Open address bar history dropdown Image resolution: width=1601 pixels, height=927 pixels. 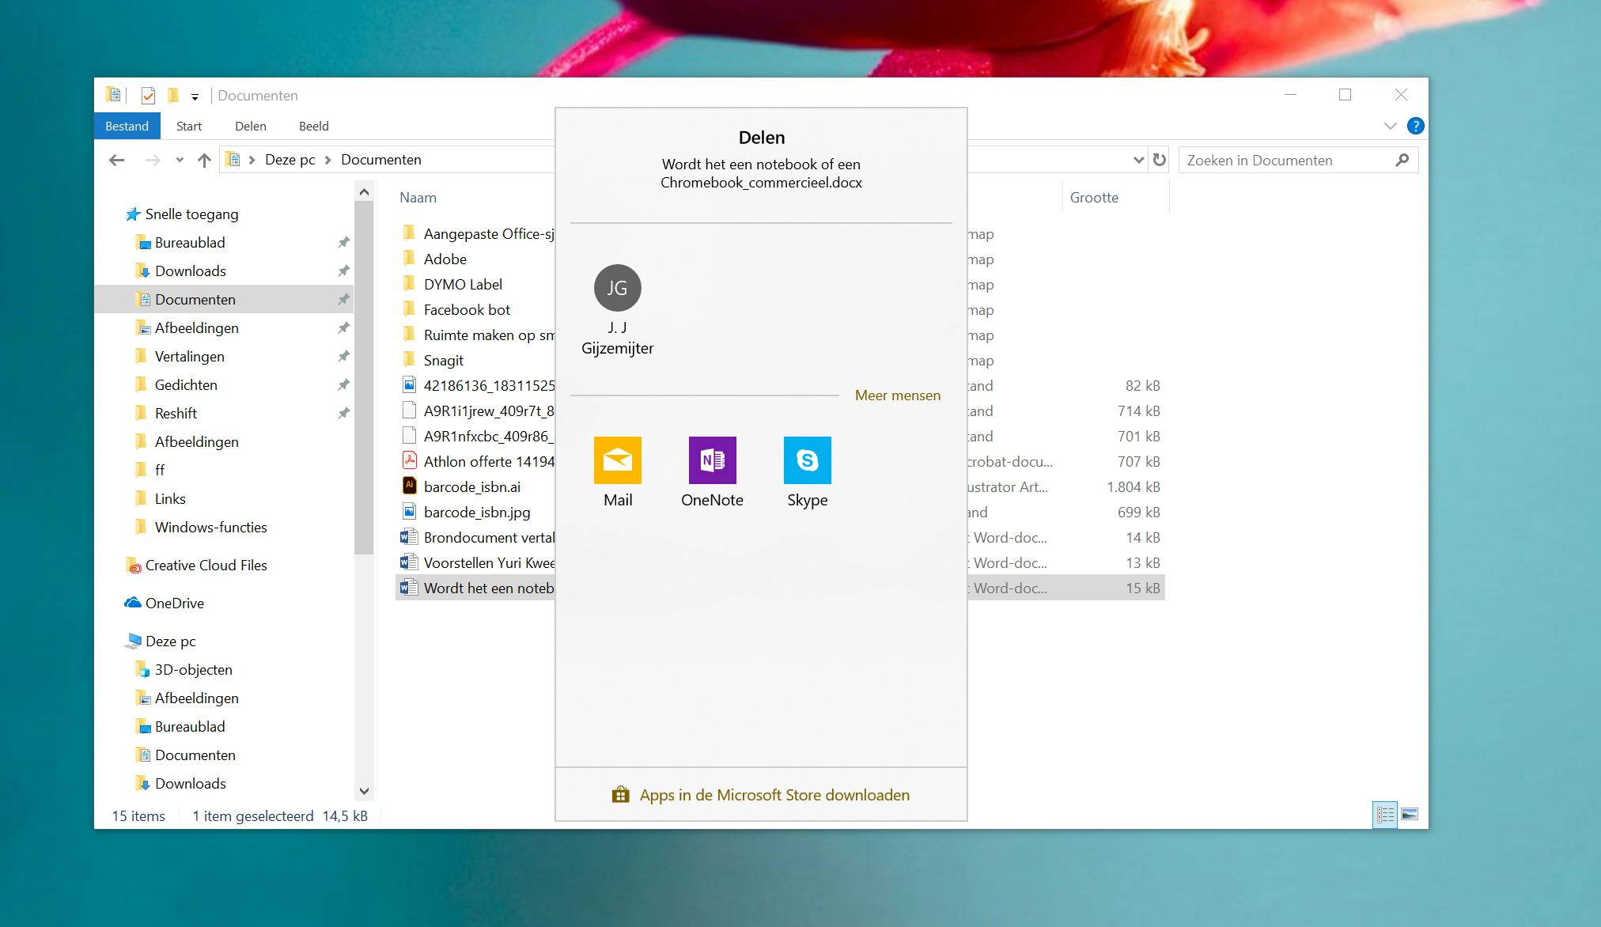click(x=1138, y=160)
